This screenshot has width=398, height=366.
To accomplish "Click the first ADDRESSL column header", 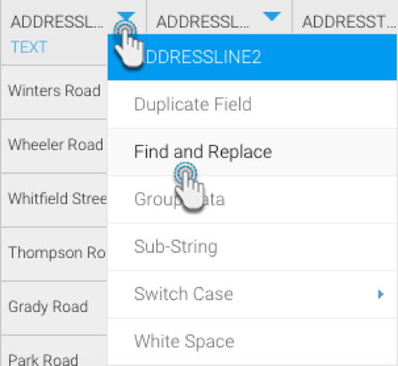I will tap(57, 22).
